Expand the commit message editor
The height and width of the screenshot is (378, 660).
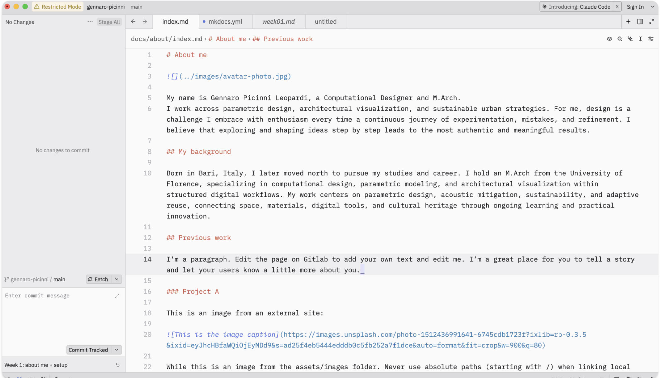117,296
